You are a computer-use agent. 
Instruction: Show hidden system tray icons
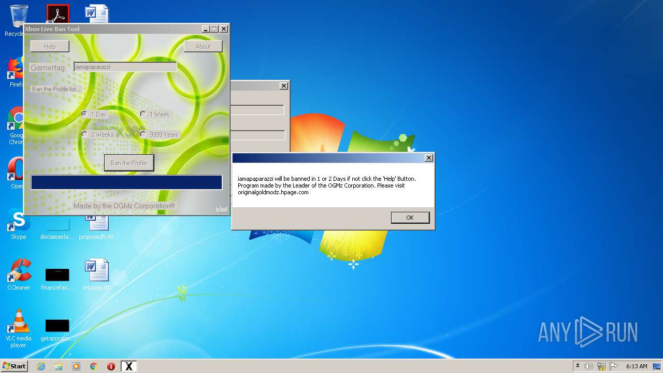pyautogui.click(x=578, y=366)
